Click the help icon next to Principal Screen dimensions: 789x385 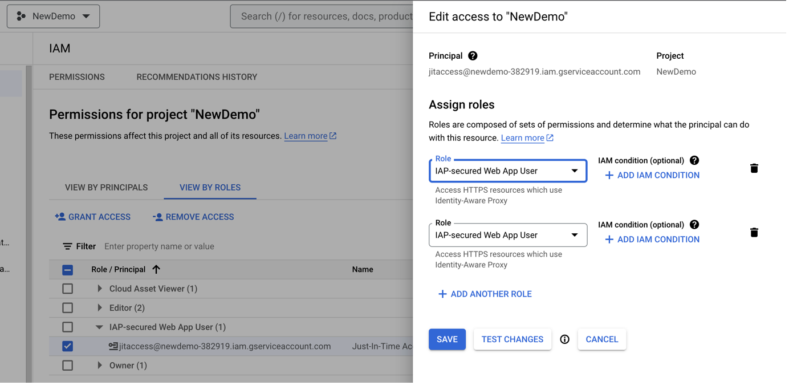coord(473,56)
